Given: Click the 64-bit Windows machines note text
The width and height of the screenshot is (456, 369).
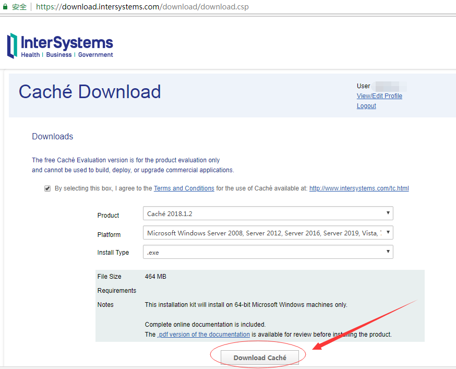Looking at the screenshot, I should click(246, 305).
